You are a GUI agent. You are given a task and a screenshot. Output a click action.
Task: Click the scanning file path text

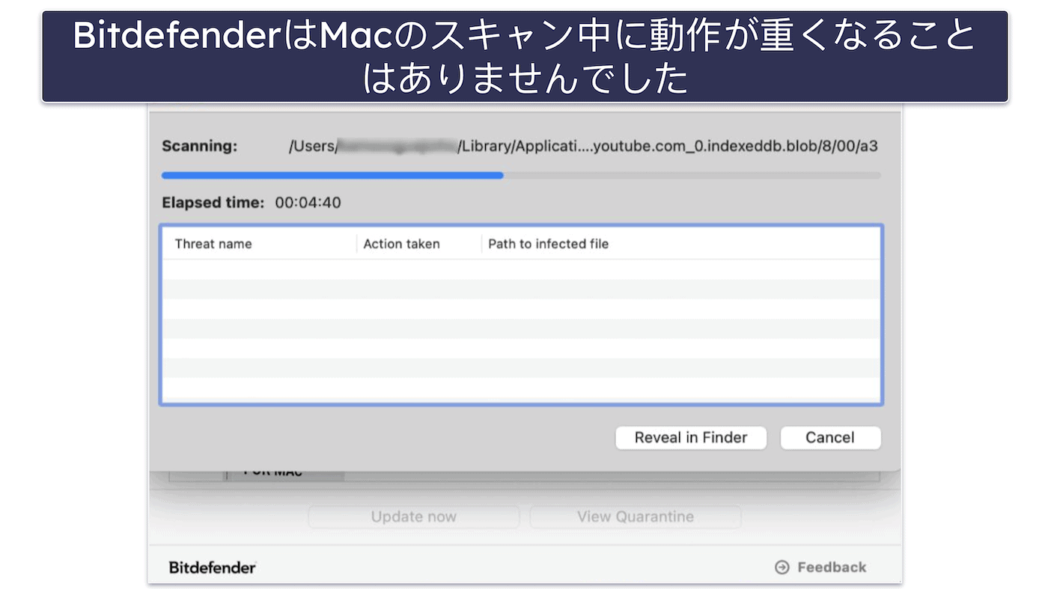[583, 146]
